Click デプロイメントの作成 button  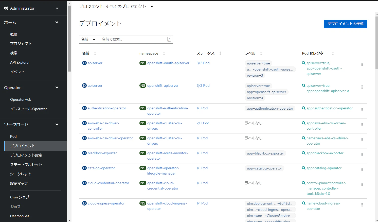[346, 24]
